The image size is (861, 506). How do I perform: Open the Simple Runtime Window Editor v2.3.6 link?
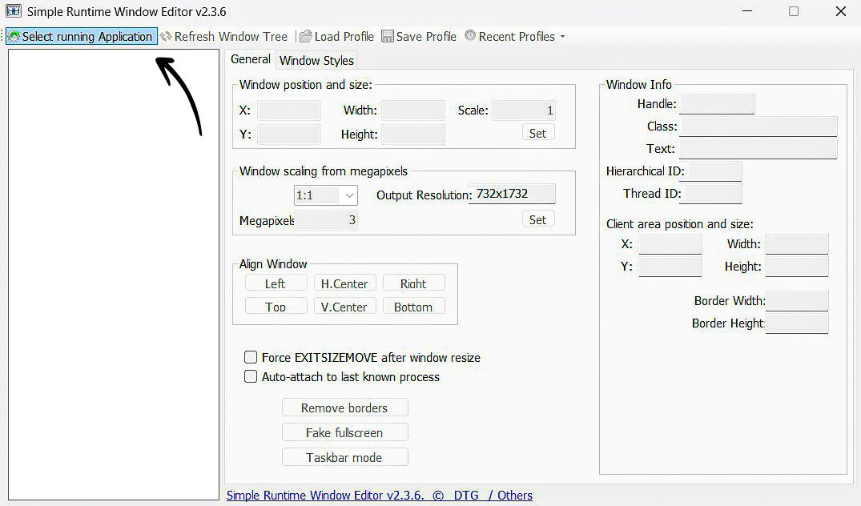tap(325, 495)
